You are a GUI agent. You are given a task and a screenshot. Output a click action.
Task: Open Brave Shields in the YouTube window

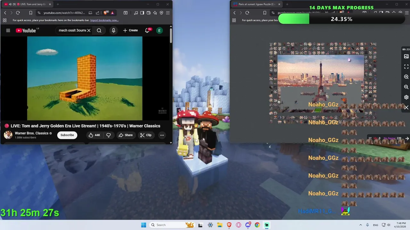tap(105, 13)
